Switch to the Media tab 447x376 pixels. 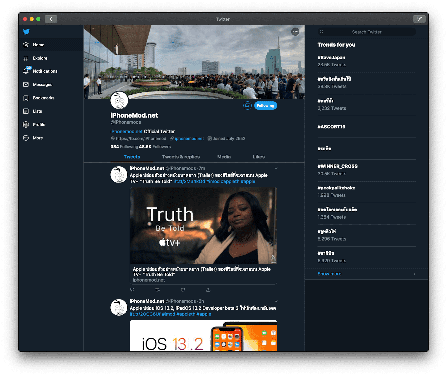(224, 157)
